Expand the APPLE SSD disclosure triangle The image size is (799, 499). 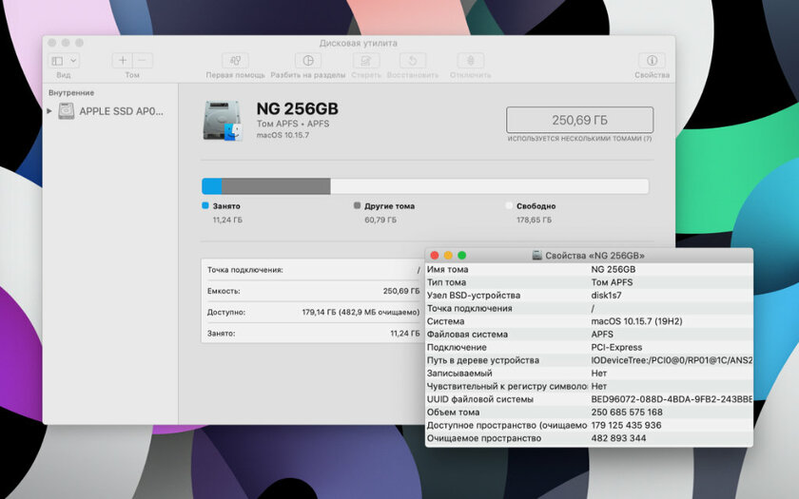(x=49, y=111)
